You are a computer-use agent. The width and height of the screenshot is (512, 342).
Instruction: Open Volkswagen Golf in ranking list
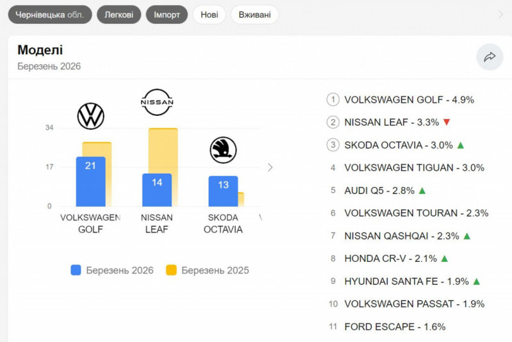(x=409, y=99)
